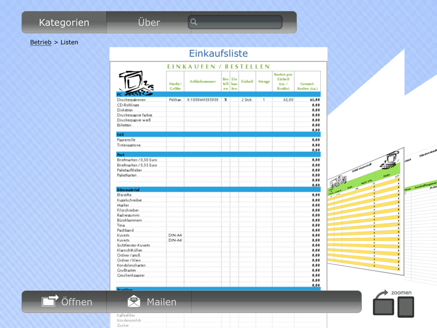Click the Grußkarten row

(218, 271)
